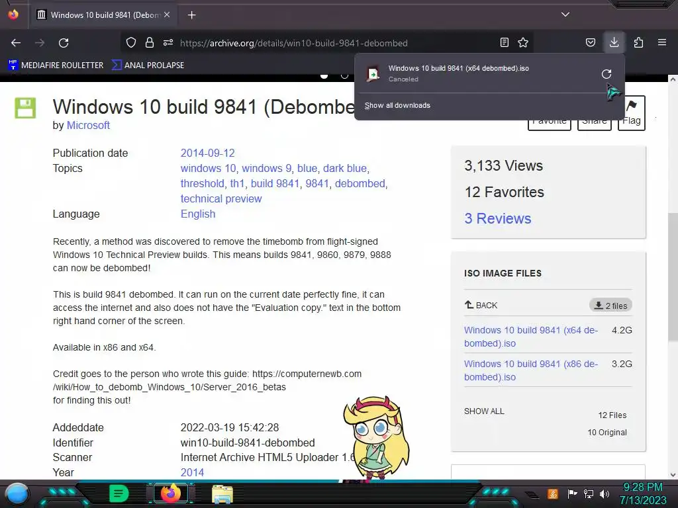Open the network tray icon
Screen dimensions: 678x508
click(589, 493)
